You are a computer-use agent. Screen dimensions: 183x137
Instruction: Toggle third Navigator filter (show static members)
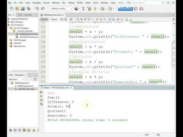click(x=19, y=130)
